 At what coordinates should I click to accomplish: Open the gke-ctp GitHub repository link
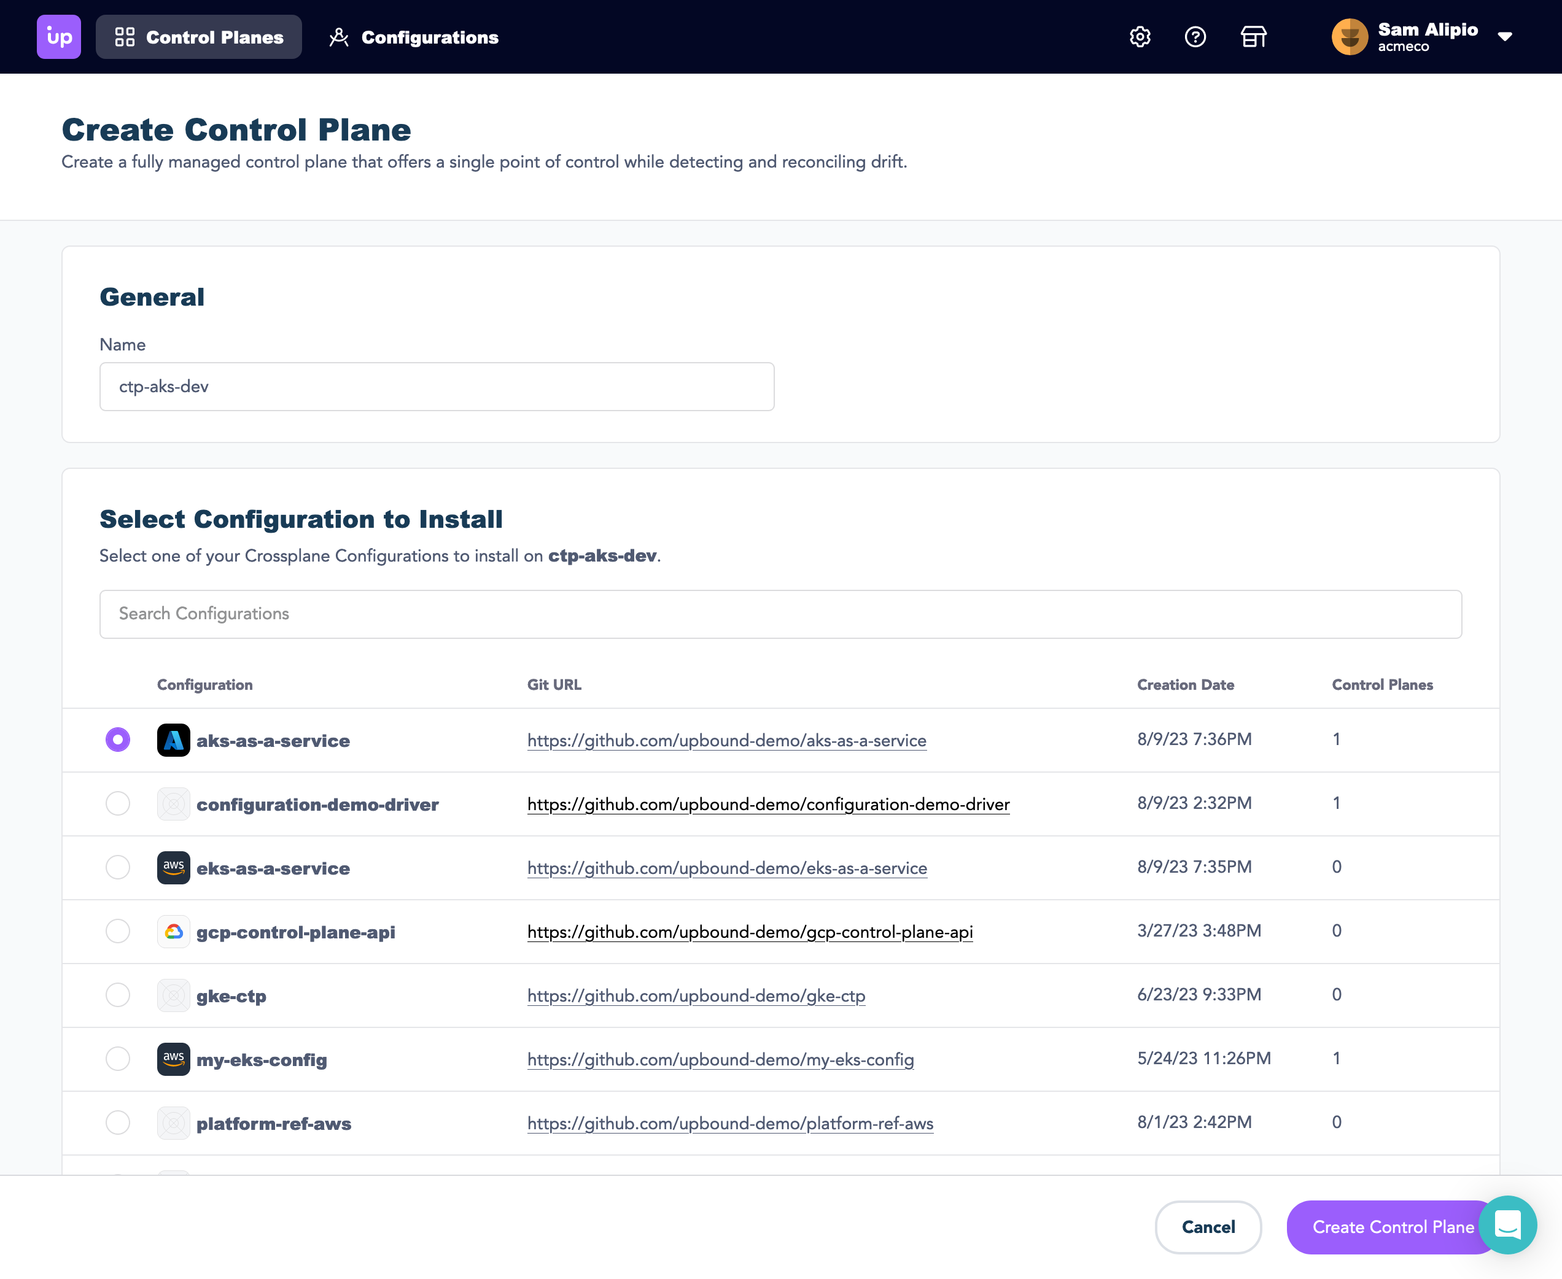pyautogui.click(x=697, y=995)
